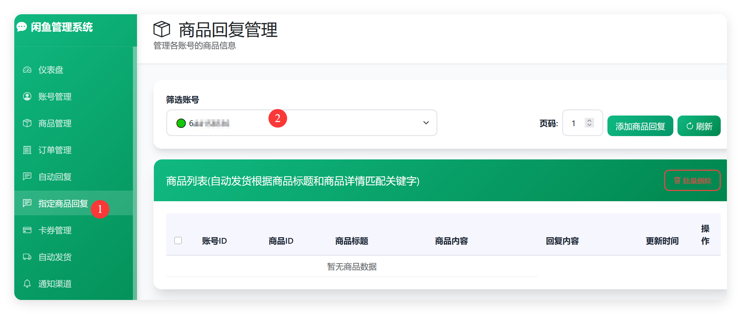Screen dimensions: 741x314
Task: Decrease page number with stepper down arrow
Action: pyautogui.click(x=589, y=125)
